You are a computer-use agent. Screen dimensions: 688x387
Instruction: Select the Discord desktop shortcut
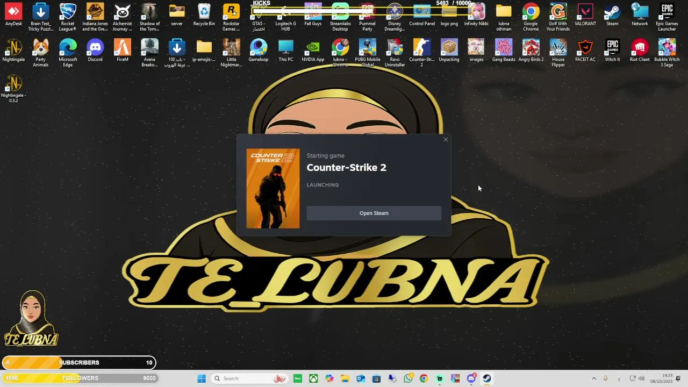click(x=95, y=51)
